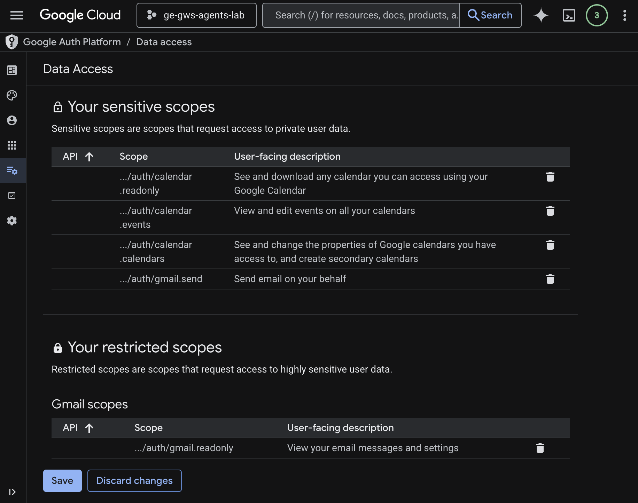Open the project picker ge-gws-agents-lab

coord(196,15)
